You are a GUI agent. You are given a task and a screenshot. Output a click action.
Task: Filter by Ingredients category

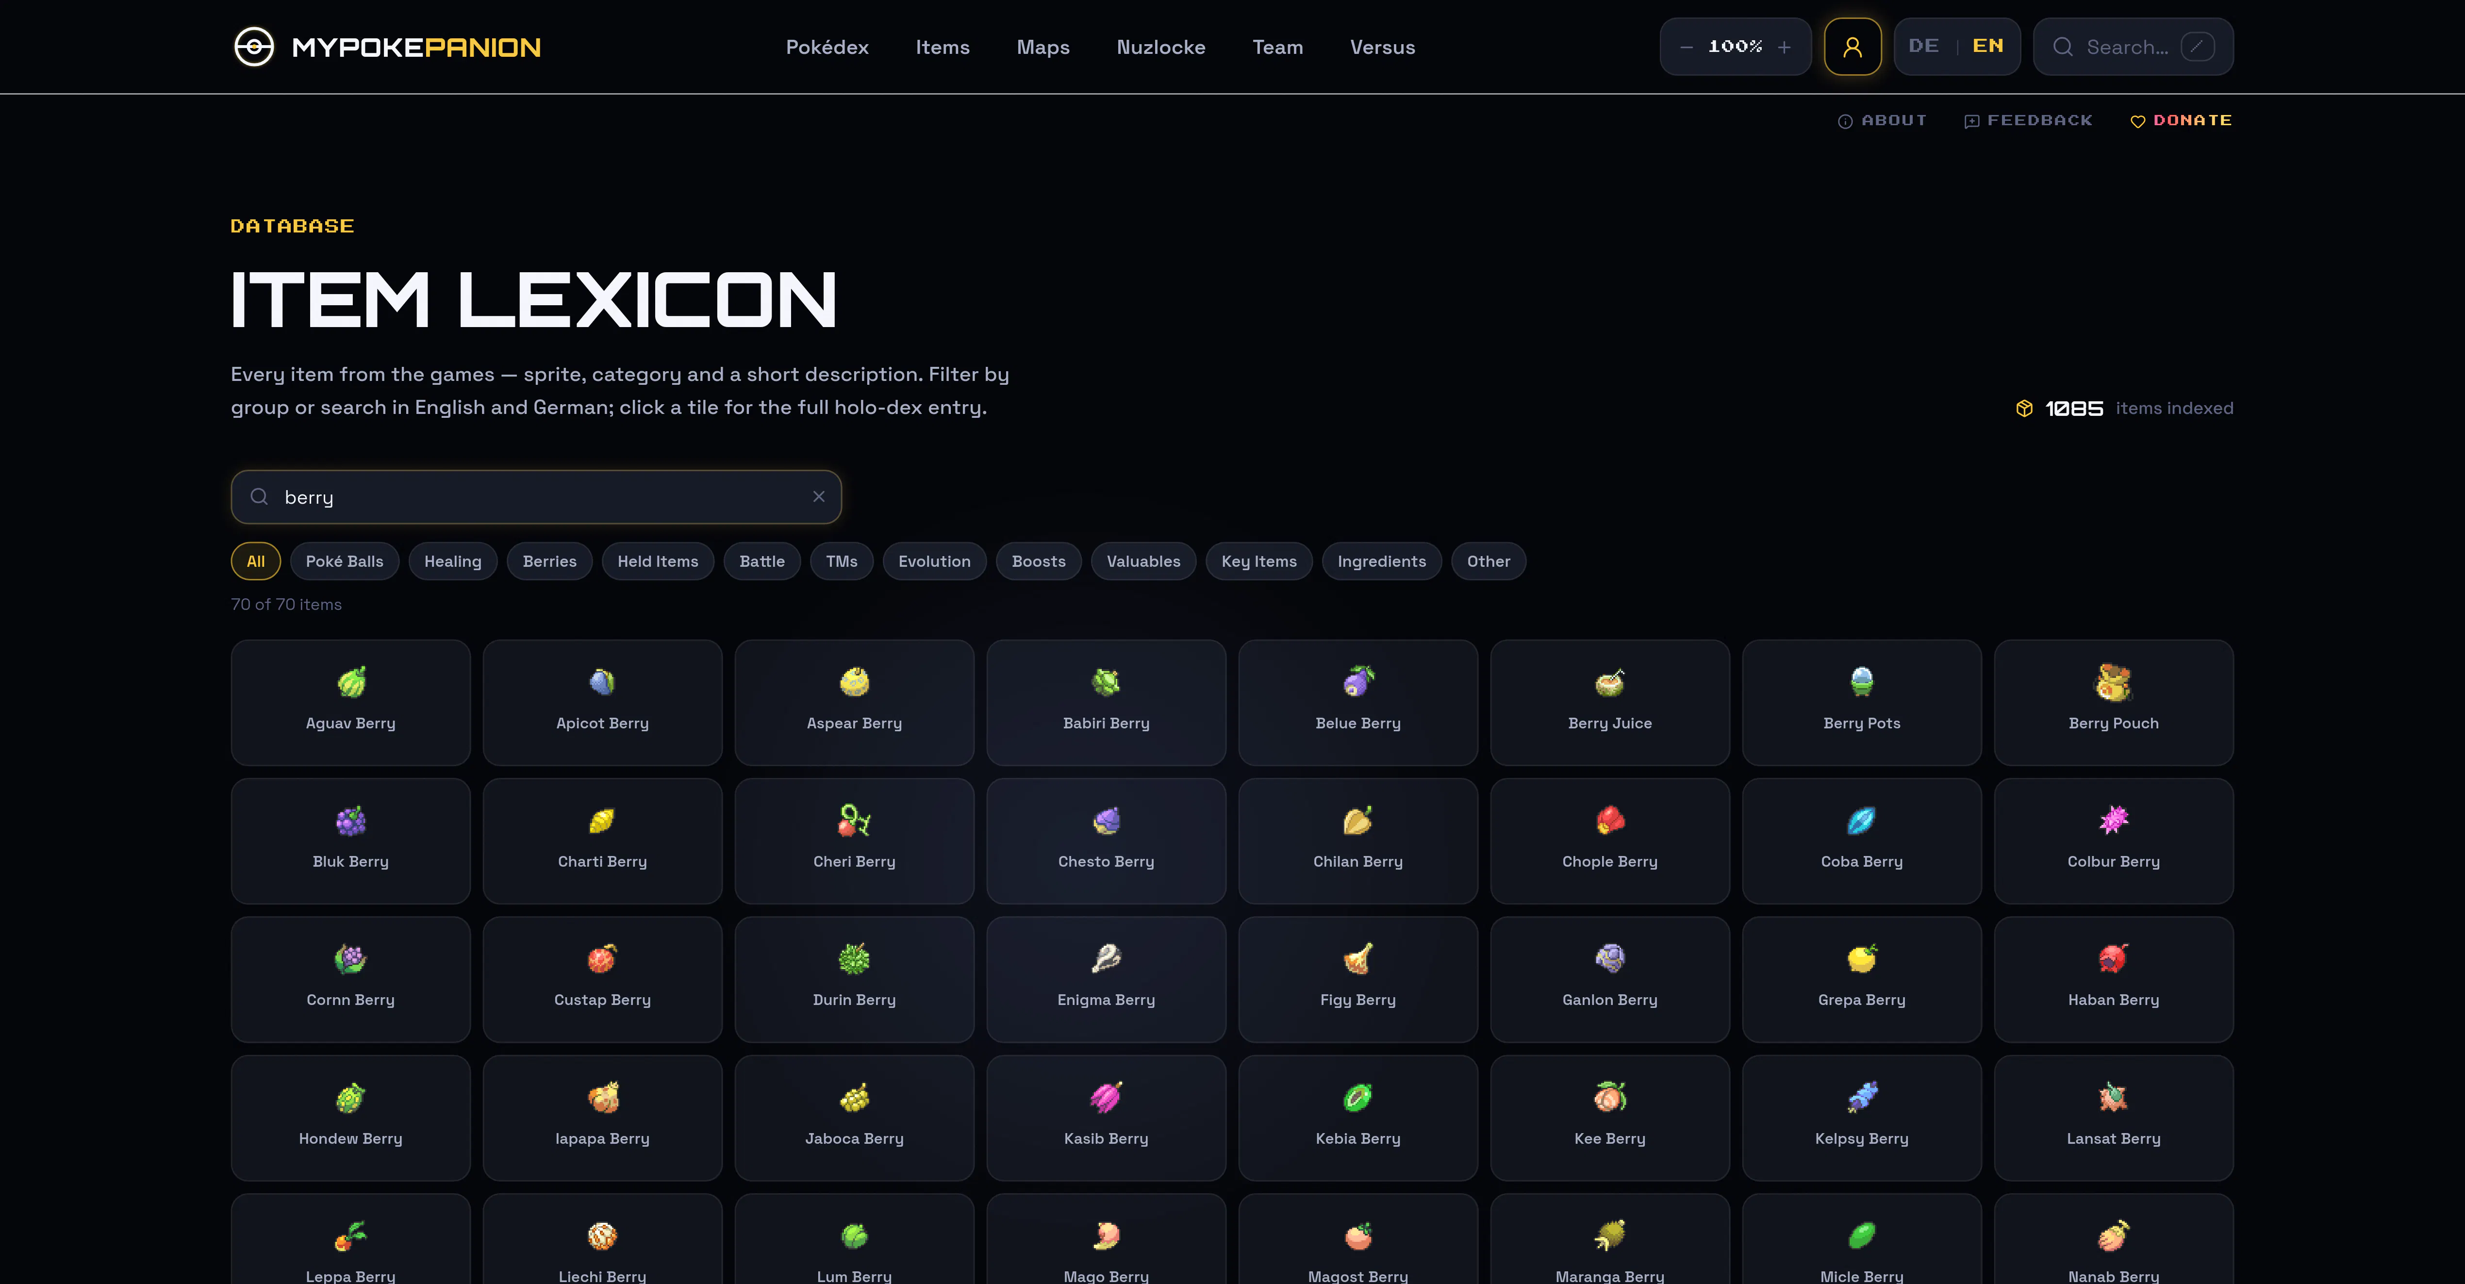point(1382,561)
